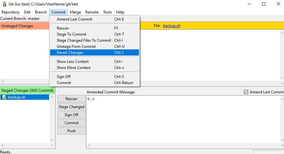This screenshot has width=284, height=154.
Task: Choose Stage To Commit menu entry
Action: click(x=94, y=34)
